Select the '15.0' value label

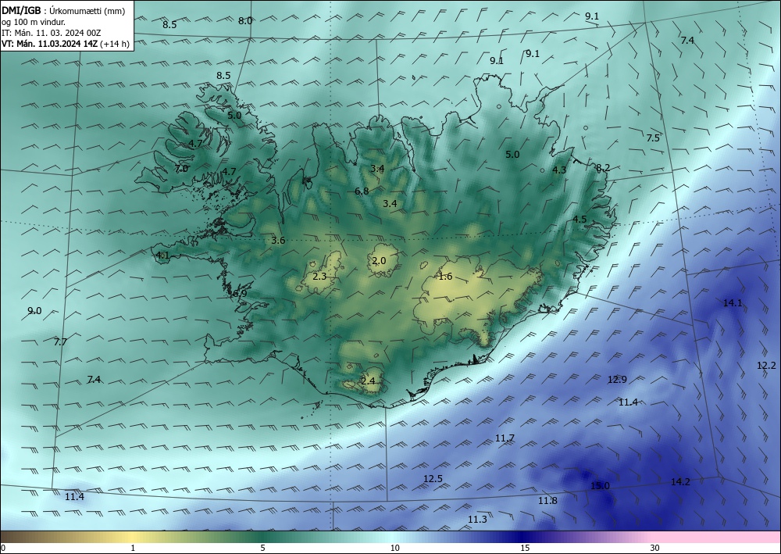(x=600, y=486)
